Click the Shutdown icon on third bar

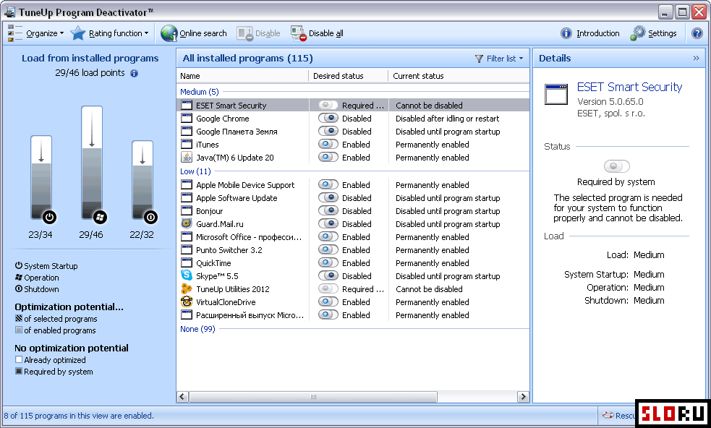tap(151, 217)
